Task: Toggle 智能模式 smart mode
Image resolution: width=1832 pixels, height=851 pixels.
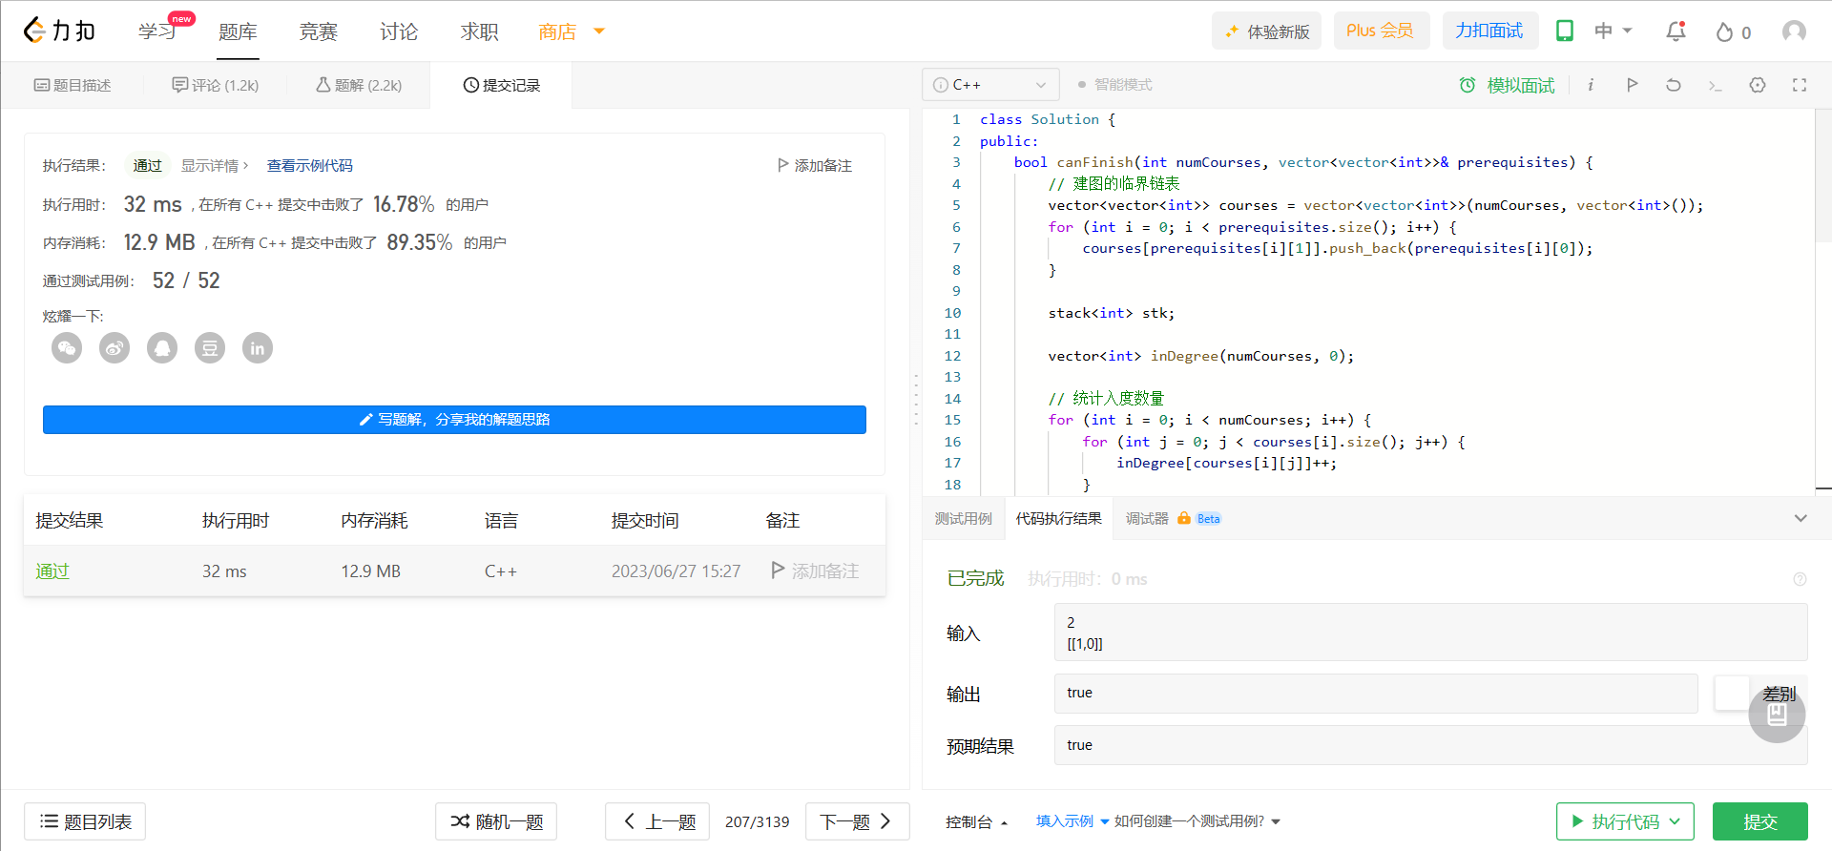Action: [1114, 85]
